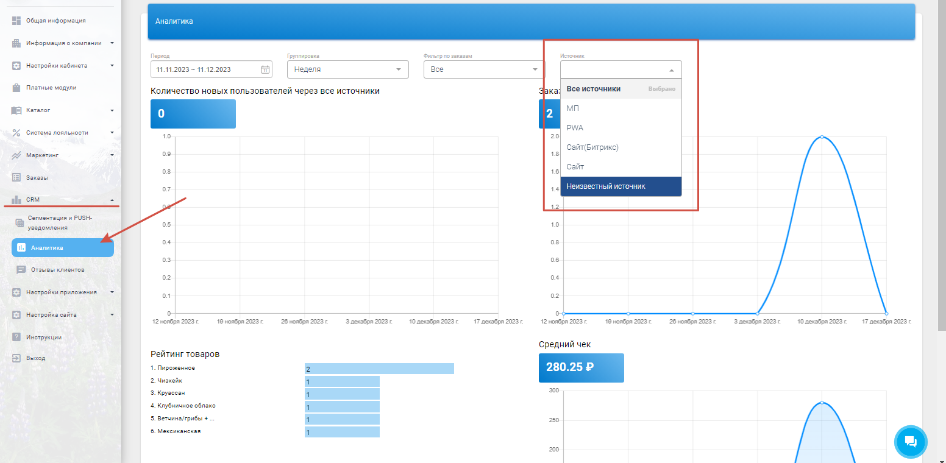Viewport: 946px width, 463px height.
Task: Open the Группировка dropdown showing Неделя
Action: click(347, 69)
